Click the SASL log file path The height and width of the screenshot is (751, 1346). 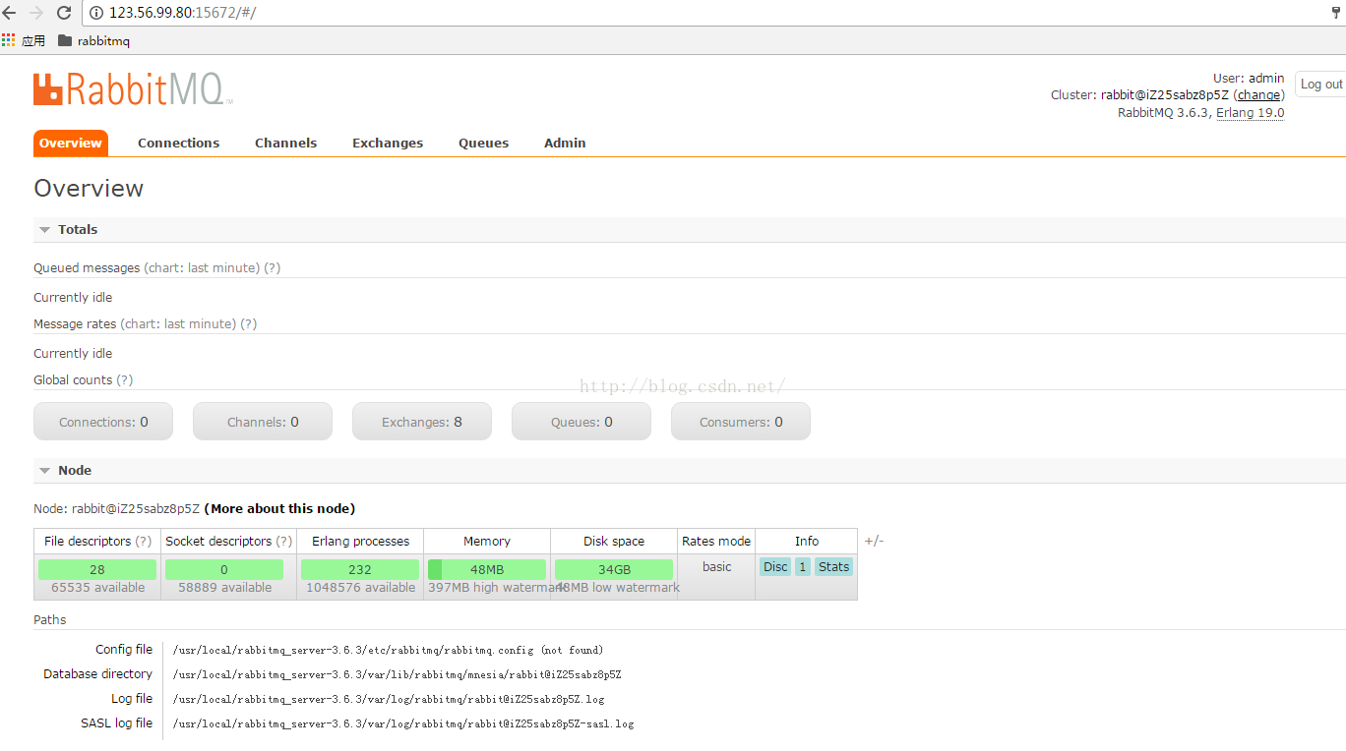(x=403, y=723)
